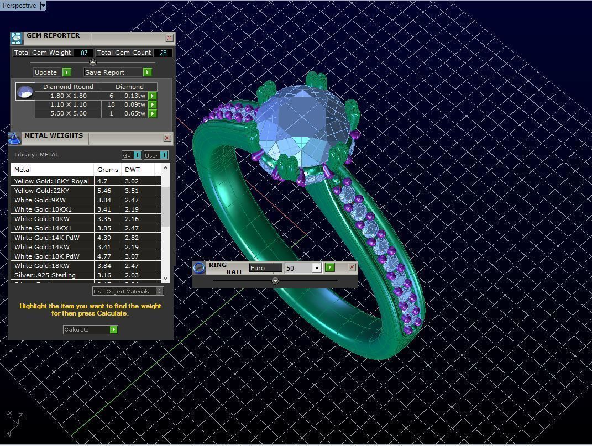Click the Gem Reporter panel icon
The image size is (592, 446).
17,38
